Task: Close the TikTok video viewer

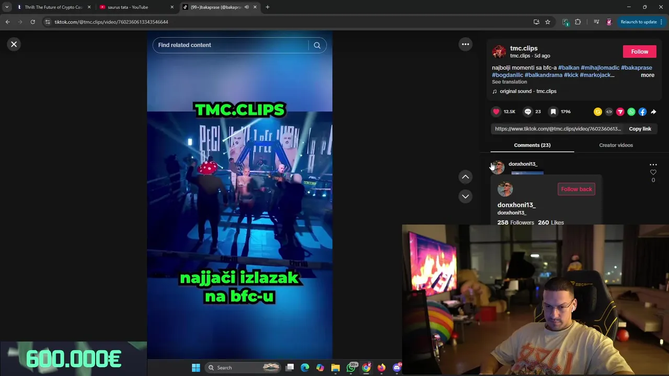Action: pyautogui.click(x=14, y=44)
